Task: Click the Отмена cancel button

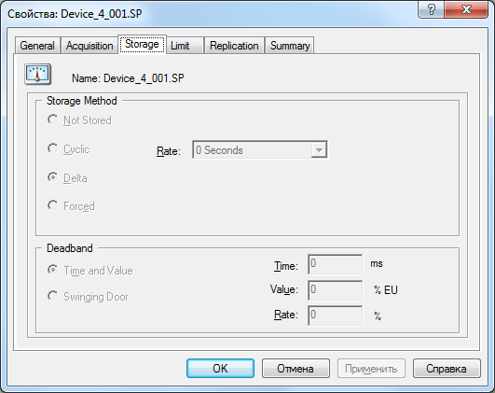Action: coord(296,369)
